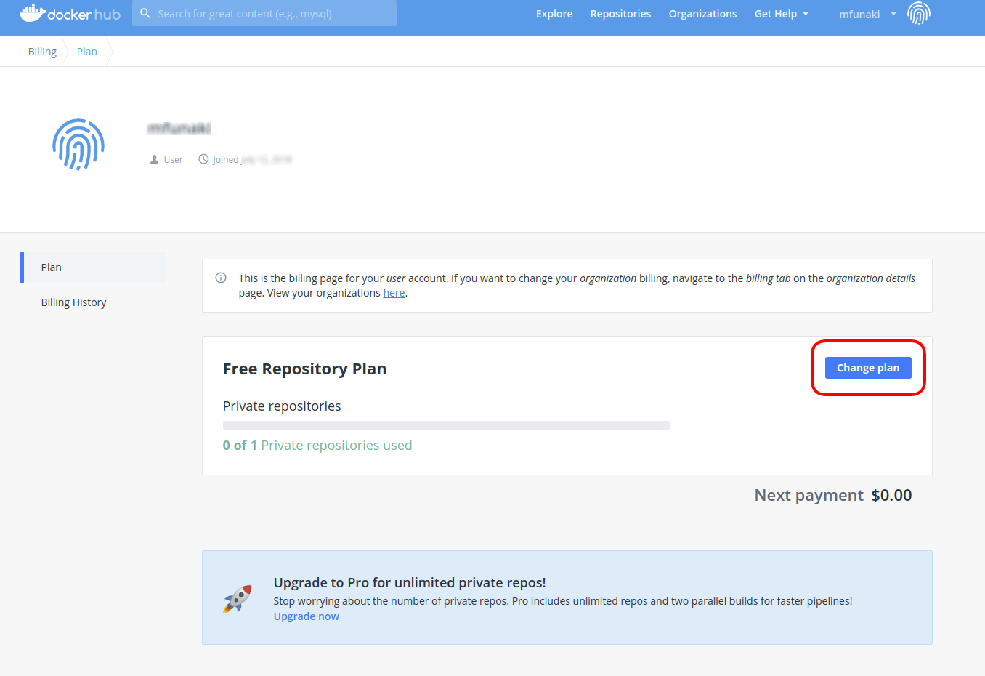
Task: Open Organizations from the top navigation
Action: pos(702,13)
